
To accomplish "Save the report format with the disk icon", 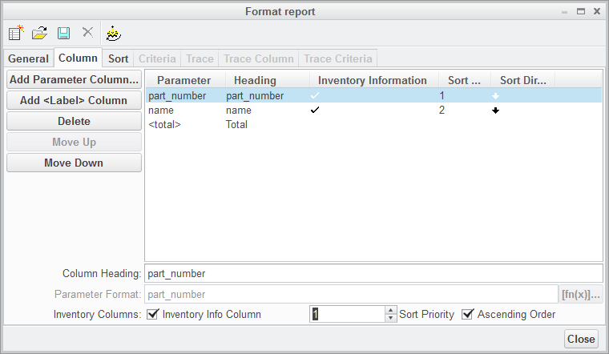I will coord(63,33).
